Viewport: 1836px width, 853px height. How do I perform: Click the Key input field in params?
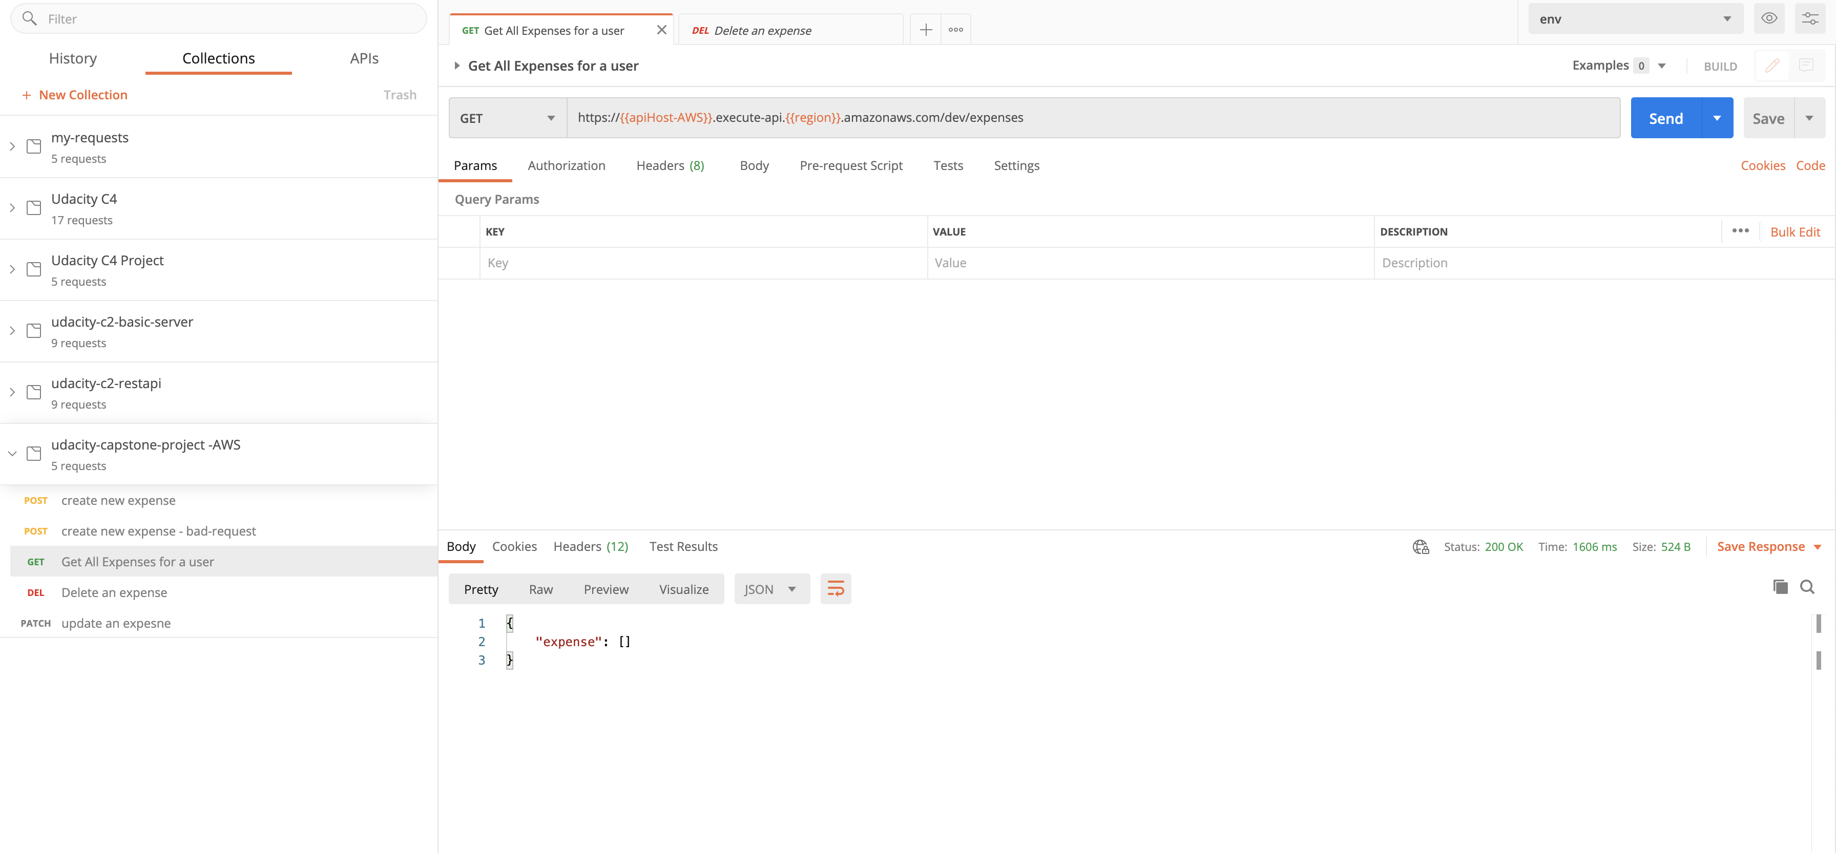point(703,263)
